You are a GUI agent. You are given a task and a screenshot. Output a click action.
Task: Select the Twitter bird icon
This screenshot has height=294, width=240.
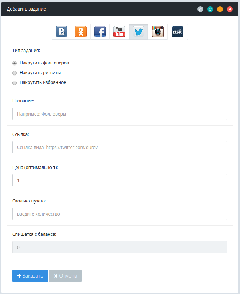pos(139,32)
